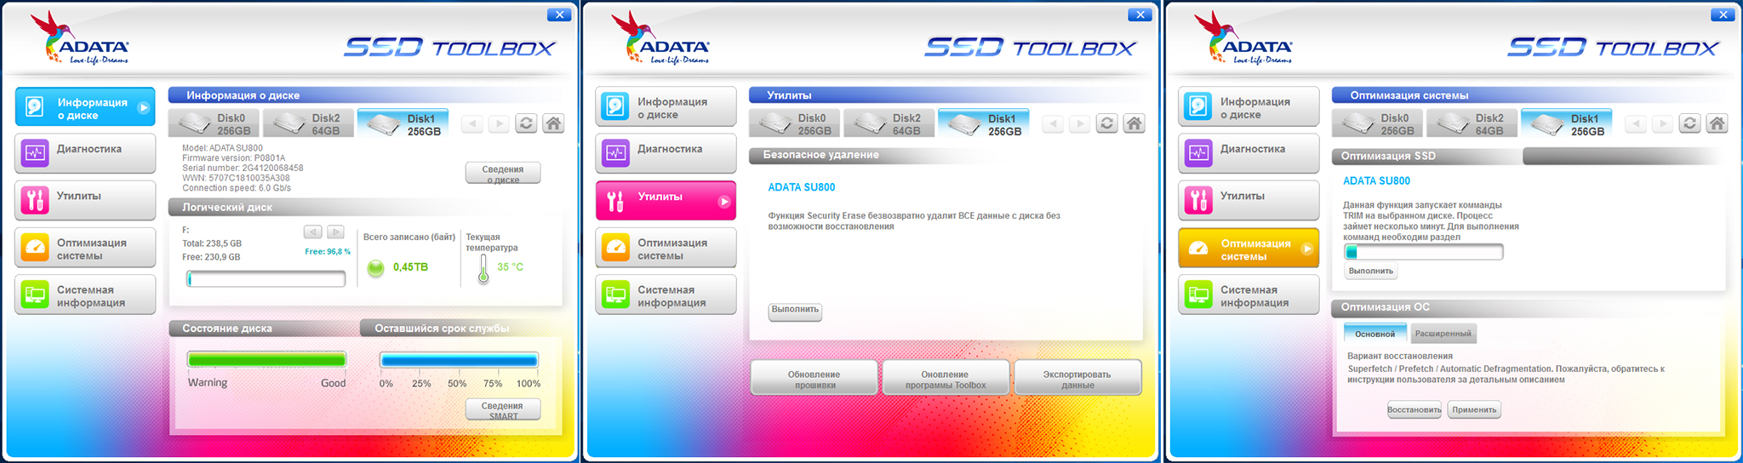Click previous logical disk arrow

(313, 231)
